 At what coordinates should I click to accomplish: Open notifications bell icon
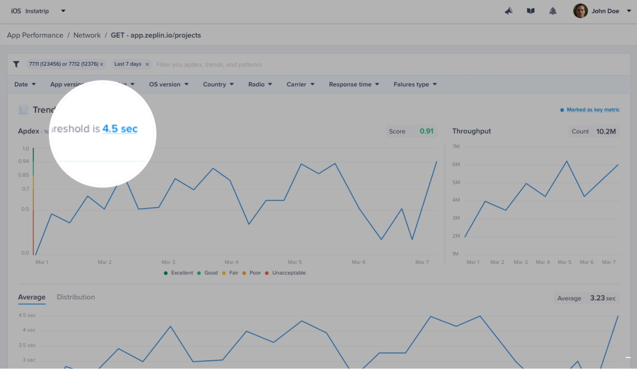pyautogui.click(x=553, y=11)
